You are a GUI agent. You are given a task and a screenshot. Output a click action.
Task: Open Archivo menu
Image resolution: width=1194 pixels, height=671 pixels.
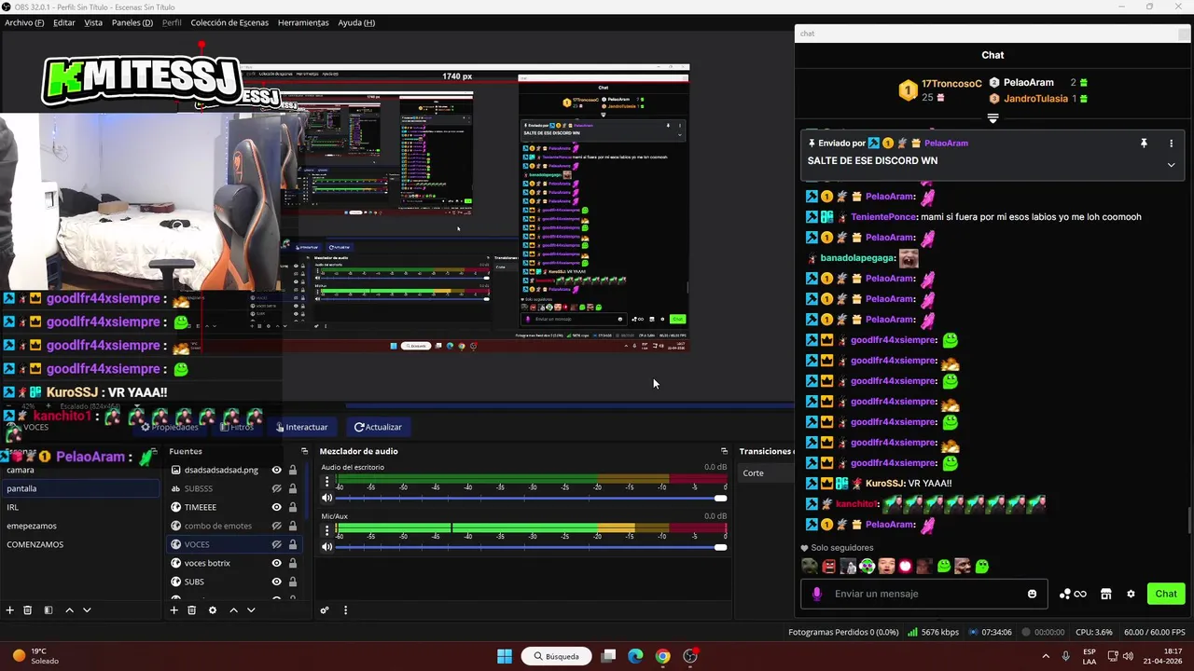coord(24,22)
